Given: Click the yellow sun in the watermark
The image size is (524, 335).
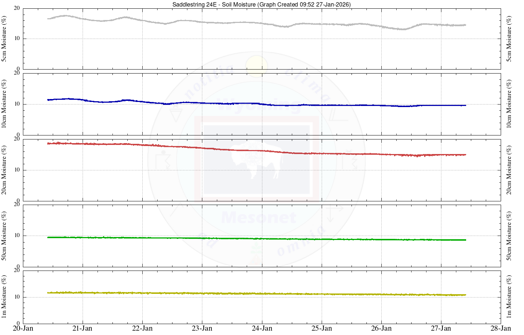Looking at the screenshot, I should 257,66.
